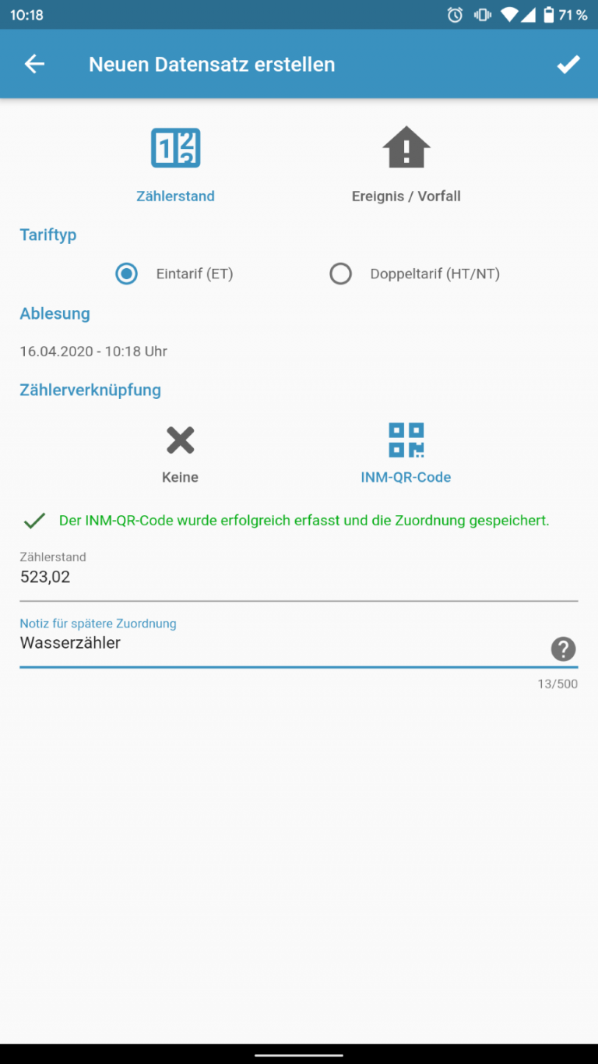598x1064 pixels.
Task: Tap the back arrow in header
Action: point(34,64)
